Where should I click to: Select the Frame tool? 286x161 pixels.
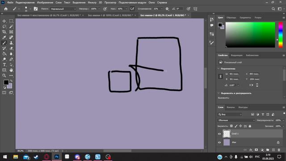pyautogui.click(x=11, y=32)
